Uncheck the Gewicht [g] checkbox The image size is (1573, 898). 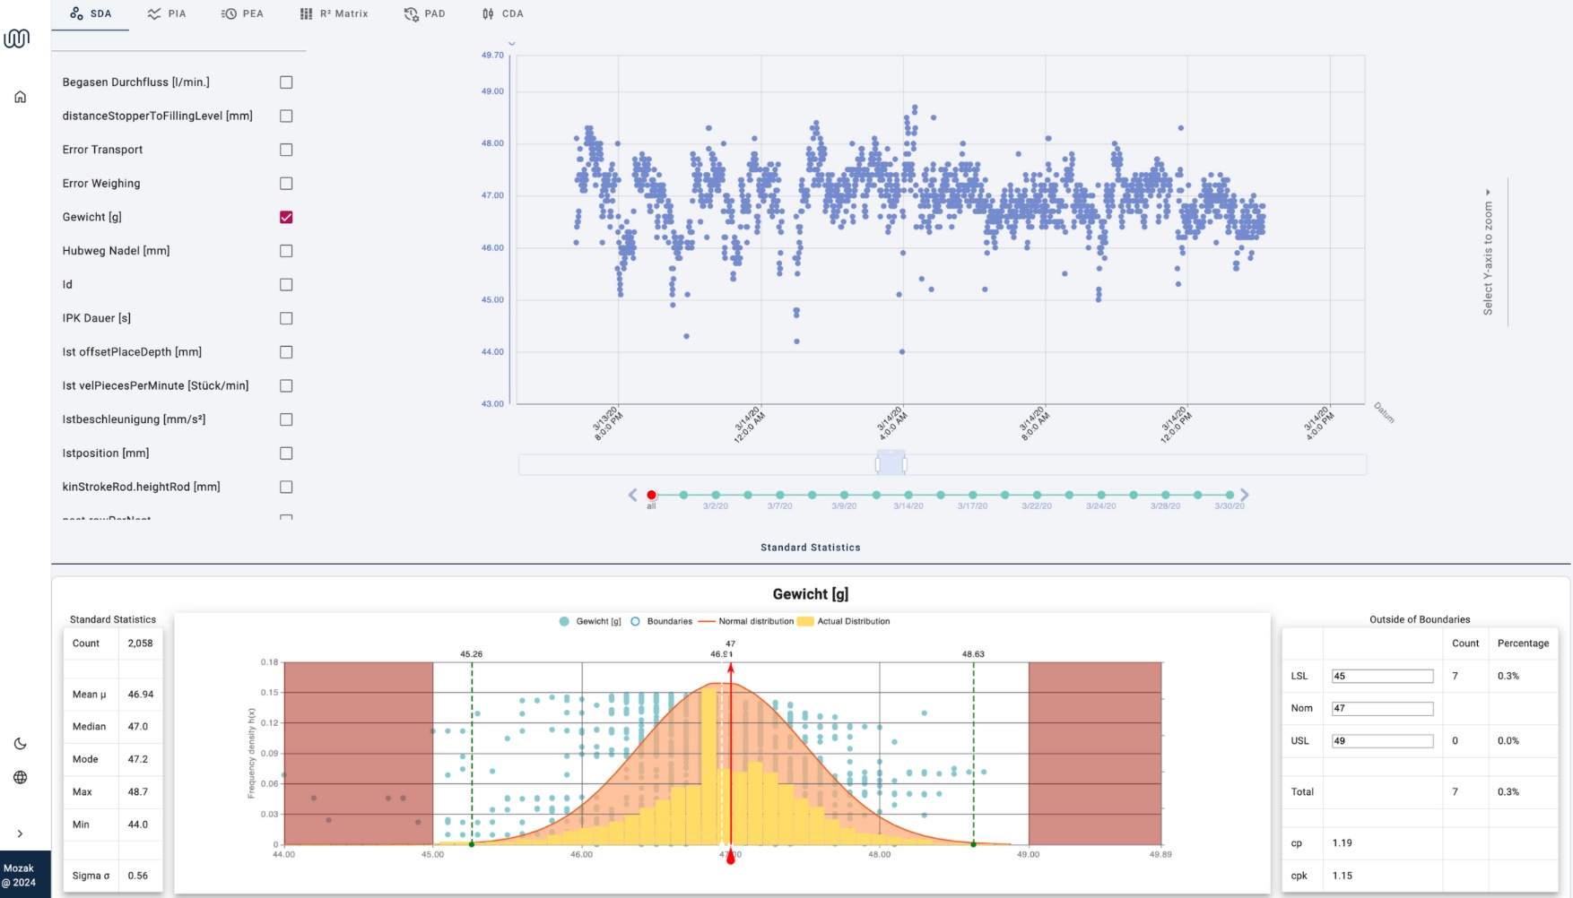286,217
